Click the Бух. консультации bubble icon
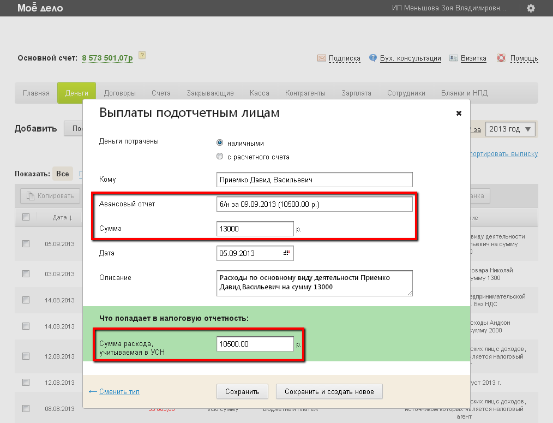Image resolution: width=553 pixels, height=423 pixels. tap(373, 57)
